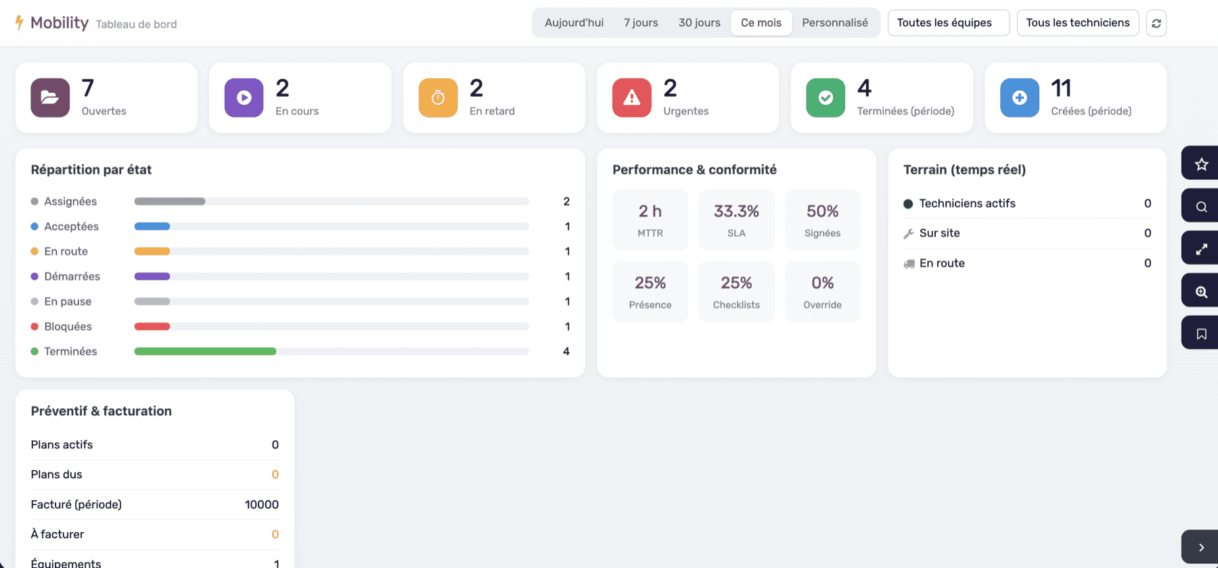The image size is (1218, 568).
Task: Click the Démarrées state label
Action: [72, 277]
